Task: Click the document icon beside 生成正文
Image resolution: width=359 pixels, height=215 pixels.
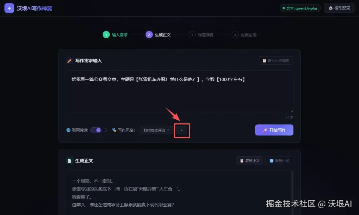Action: pyautogui.click(x=69, y=161)
